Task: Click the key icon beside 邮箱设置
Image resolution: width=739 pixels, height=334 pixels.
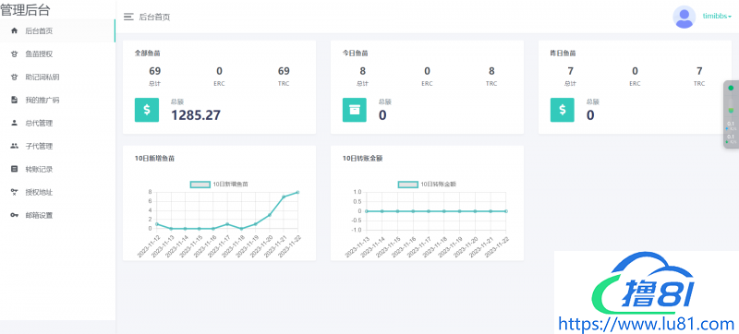Action: (x=14, y=215)
